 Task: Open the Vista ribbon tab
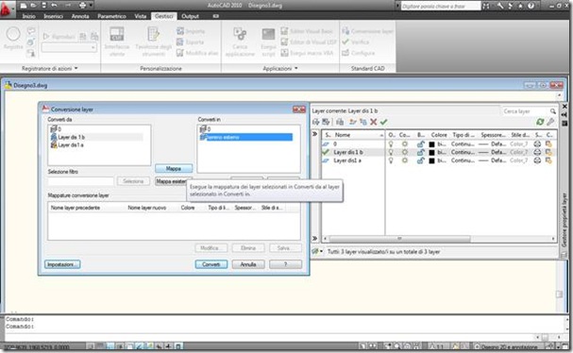(x=141, y=16)
